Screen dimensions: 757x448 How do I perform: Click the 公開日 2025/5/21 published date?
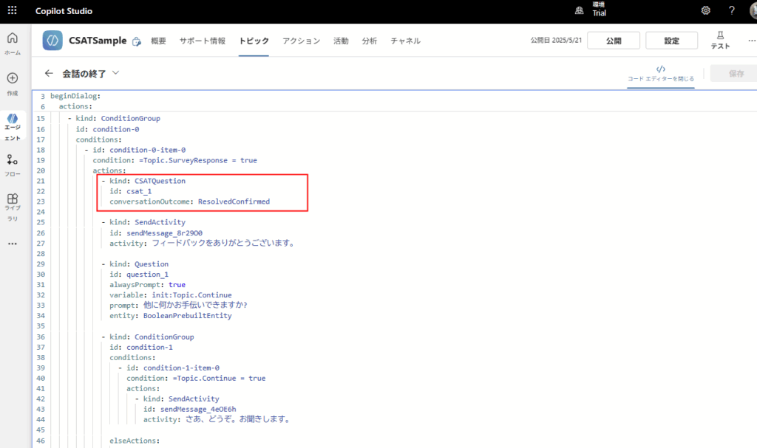556,41
